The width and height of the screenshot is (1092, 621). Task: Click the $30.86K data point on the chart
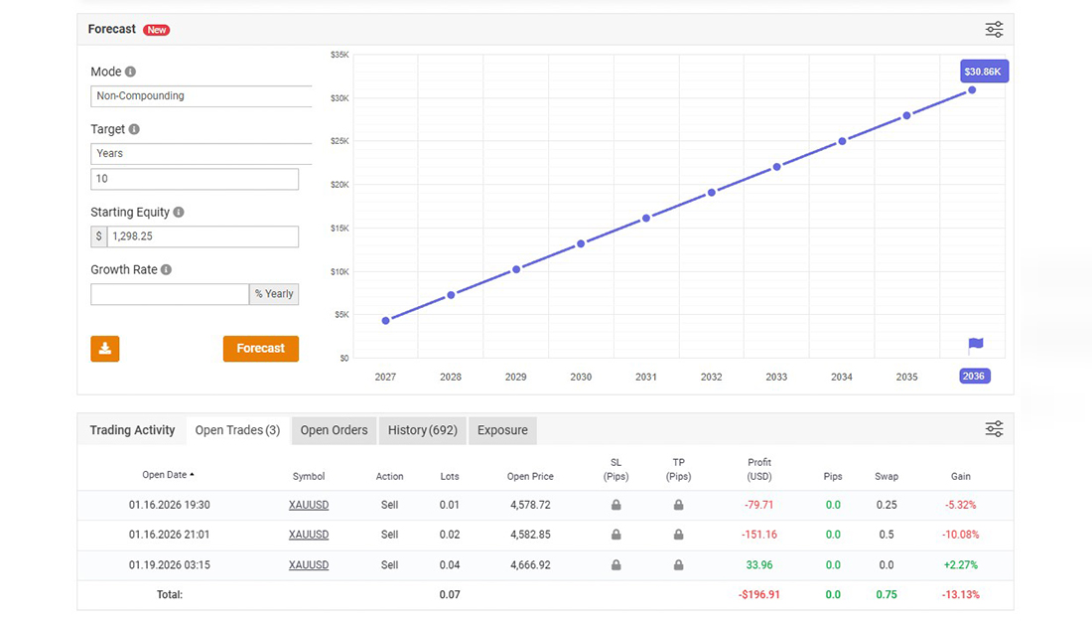click(x=972, y=90)
